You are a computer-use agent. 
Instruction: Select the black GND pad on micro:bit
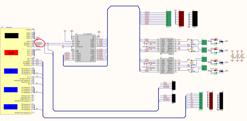pos(11,36)
